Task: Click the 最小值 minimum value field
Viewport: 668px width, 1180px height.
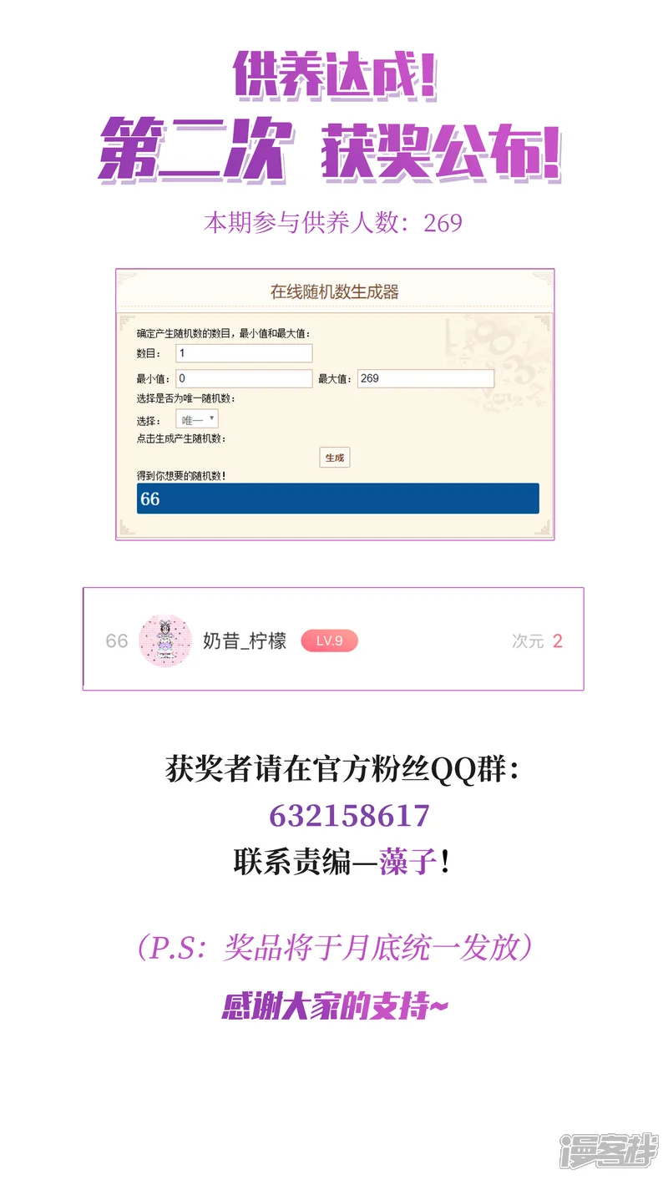Action: click(x=244, y=379)
